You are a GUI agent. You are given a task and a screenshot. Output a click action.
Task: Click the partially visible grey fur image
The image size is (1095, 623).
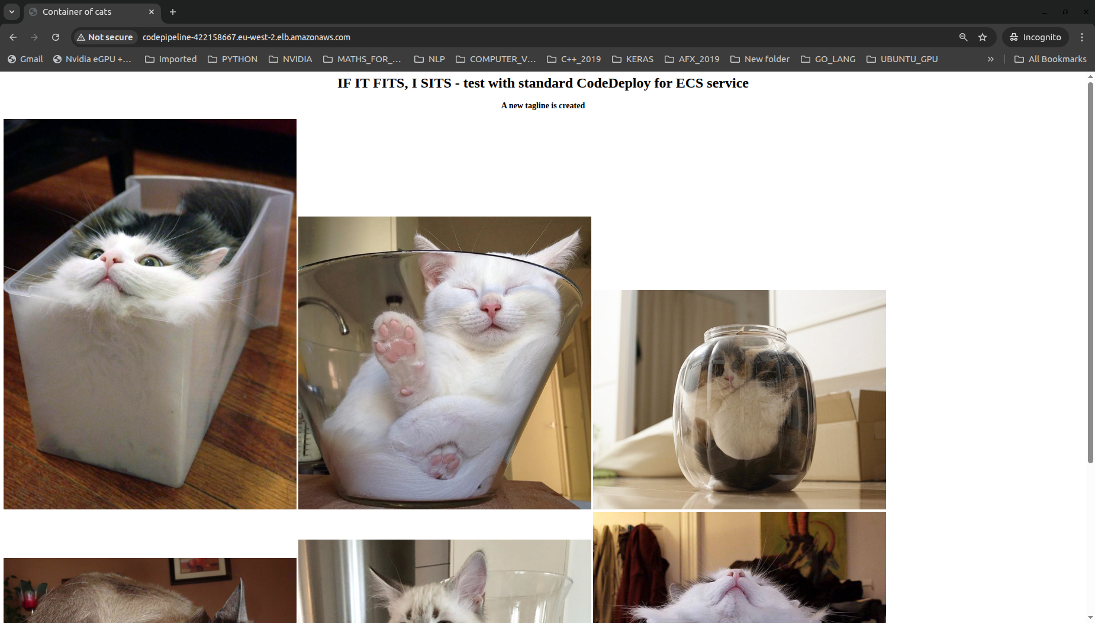tap(150, 590)
